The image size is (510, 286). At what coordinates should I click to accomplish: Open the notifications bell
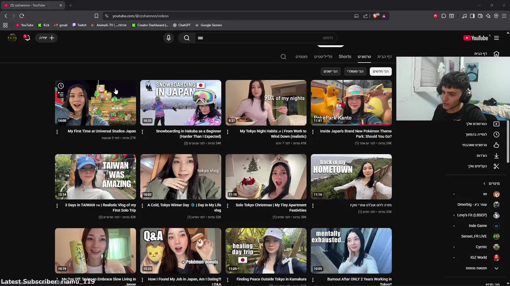click(x=27, y=38)
